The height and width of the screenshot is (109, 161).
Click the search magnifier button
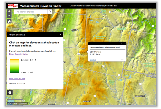[x=50, y=12]
